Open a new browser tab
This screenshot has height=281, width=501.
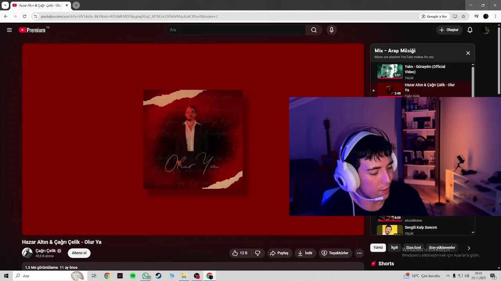(x=76, y=5)
